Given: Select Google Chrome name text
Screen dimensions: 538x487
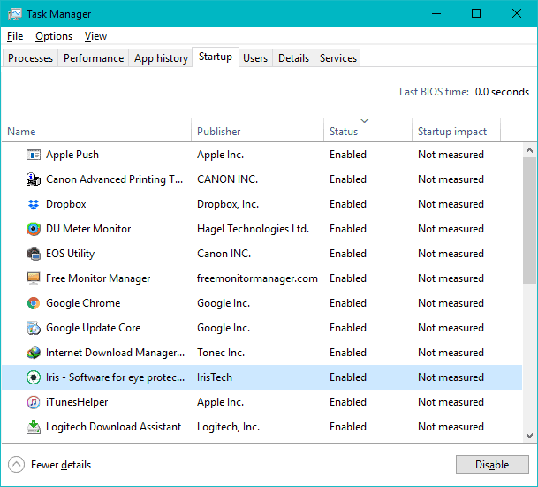Looking at the screenshot, I should pos(83,303).
